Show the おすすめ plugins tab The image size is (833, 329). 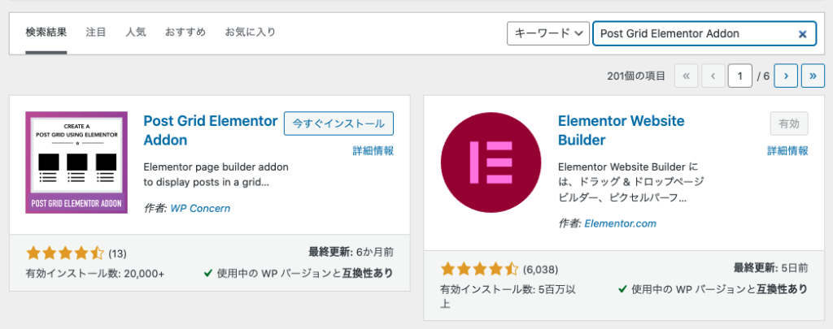[185, 32]
